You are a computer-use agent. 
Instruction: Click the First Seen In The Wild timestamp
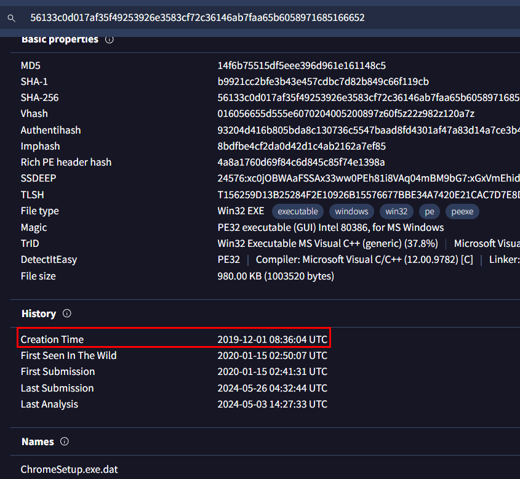[272, 356]
